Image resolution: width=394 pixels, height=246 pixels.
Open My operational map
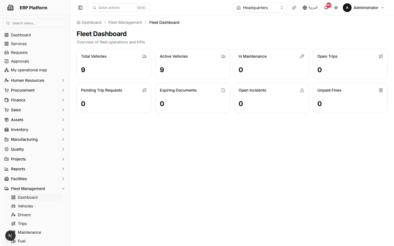[x=35, y=70]
